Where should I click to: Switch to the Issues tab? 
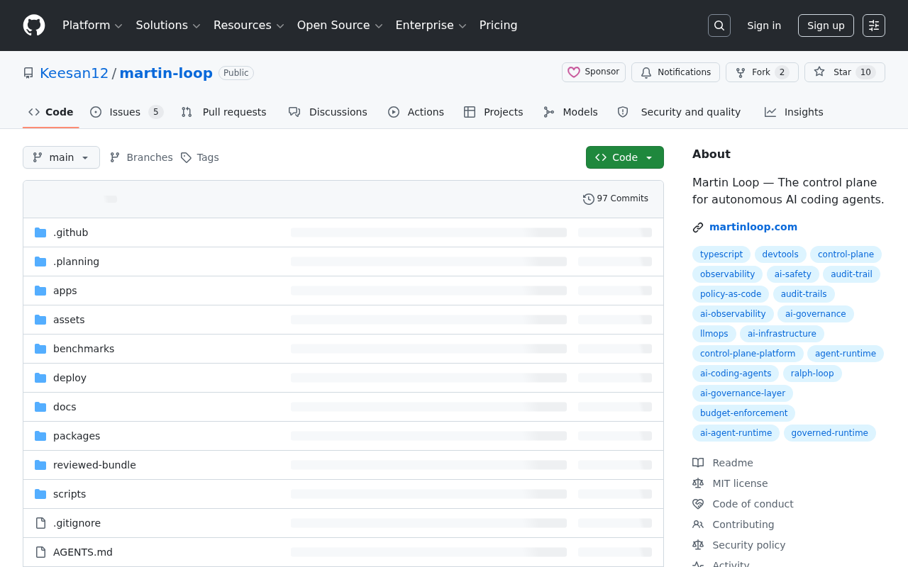tap(126, 112)
